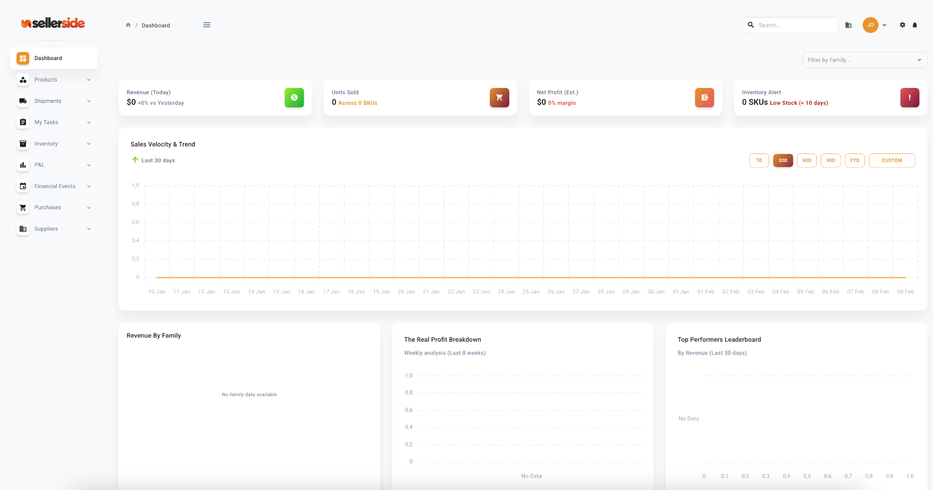Click the P&L bar chart icon
The height and width of the screenshot is (490, 933).
23,165
